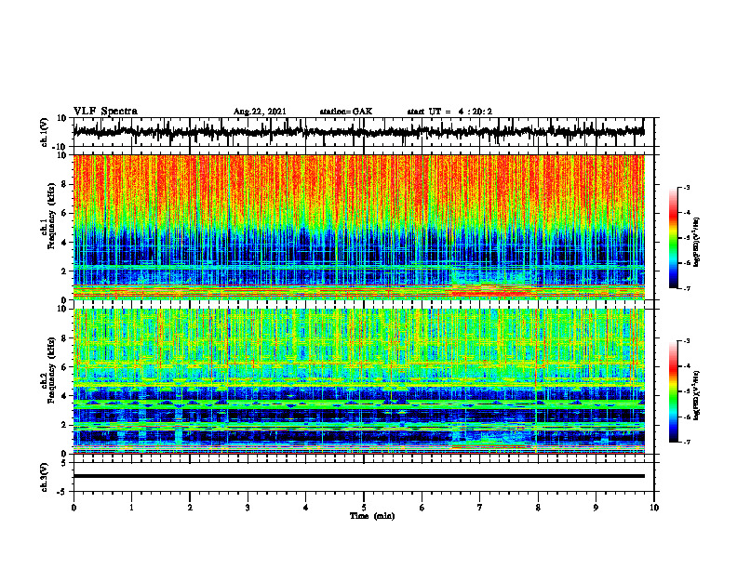
Task: Click the "-5" tick on the ch.3(V) axis
Action: pyautogui.click(x=63, y=492)
